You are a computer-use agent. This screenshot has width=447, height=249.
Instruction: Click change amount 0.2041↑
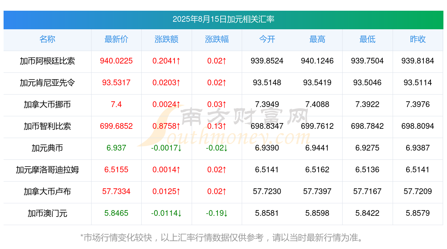(x=167, y=61)
